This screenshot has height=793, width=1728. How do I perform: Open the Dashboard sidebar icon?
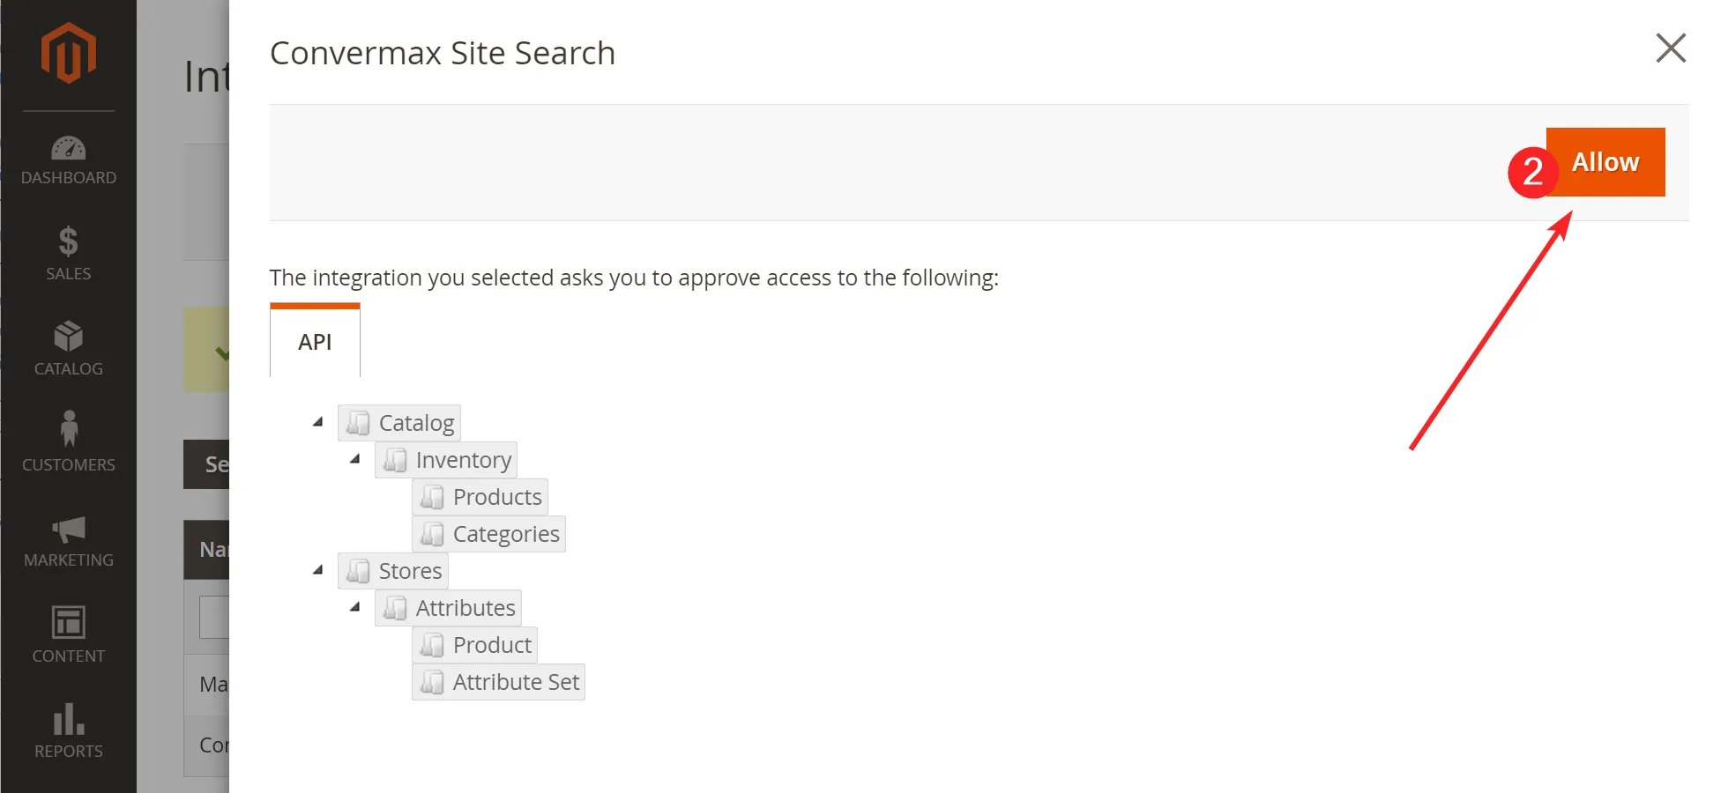click(68, 148)
